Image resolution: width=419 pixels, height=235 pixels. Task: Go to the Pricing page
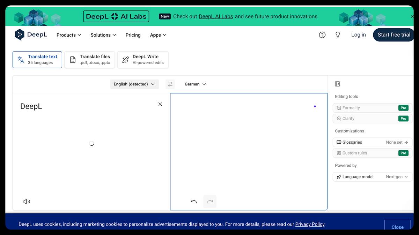(133, 35)
